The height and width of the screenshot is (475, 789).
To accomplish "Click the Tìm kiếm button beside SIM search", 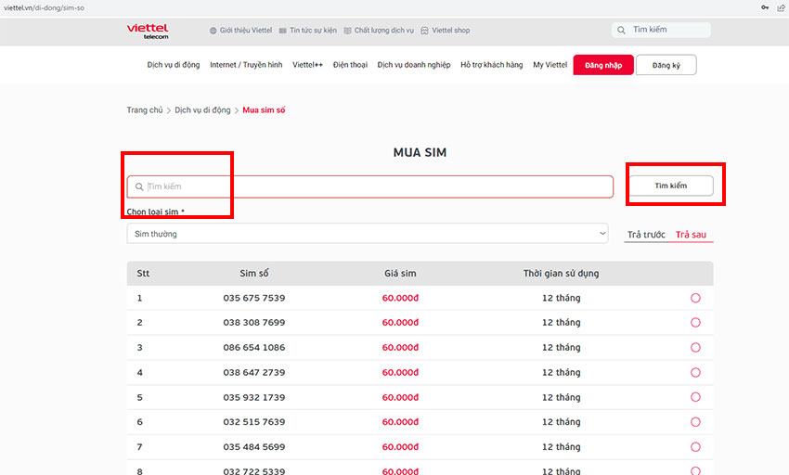I will pos(671,186).
